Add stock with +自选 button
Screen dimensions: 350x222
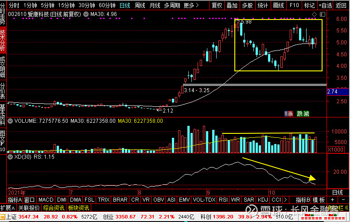point(325,5)
